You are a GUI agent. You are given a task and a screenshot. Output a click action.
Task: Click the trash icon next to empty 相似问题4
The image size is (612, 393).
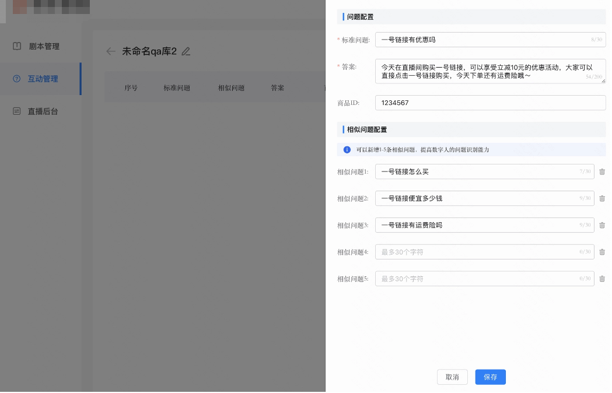pos(602,252)
